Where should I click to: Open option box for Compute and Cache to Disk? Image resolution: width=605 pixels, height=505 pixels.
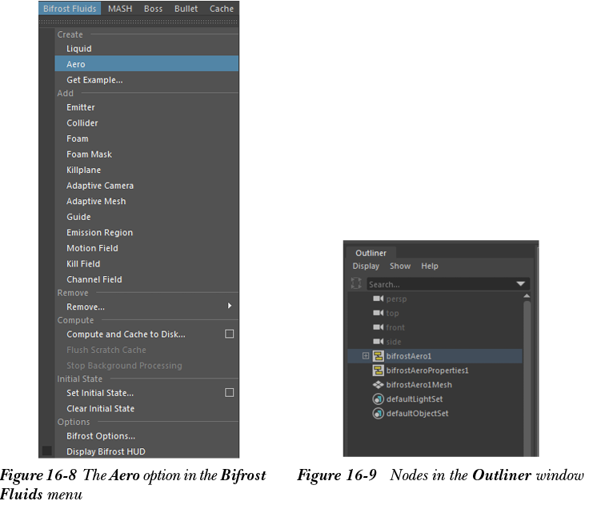[230, 335]
